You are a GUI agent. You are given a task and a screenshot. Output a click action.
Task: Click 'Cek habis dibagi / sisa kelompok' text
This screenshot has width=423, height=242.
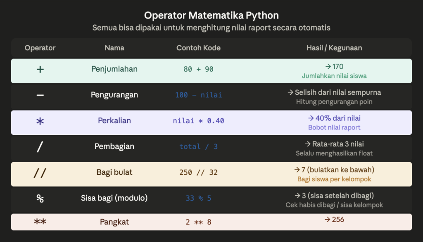(334, 205)
